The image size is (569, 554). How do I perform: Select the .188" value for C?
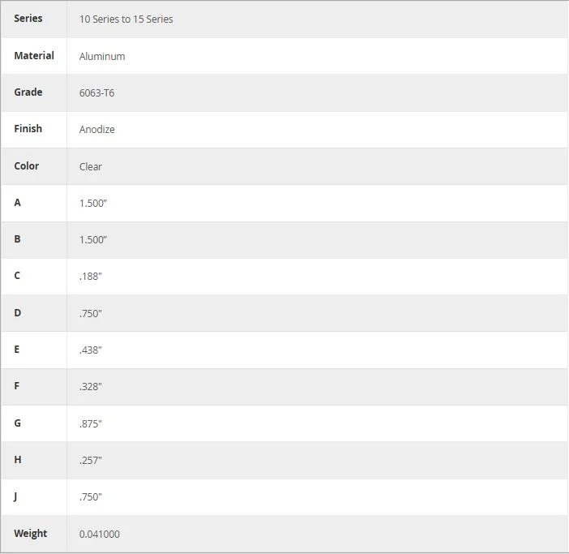pos(90,277)
